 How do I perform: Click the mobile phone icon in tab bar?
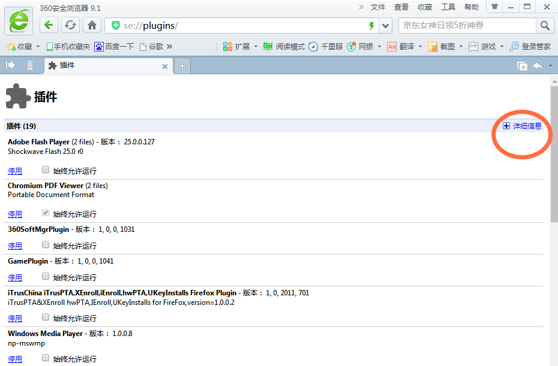30,65
